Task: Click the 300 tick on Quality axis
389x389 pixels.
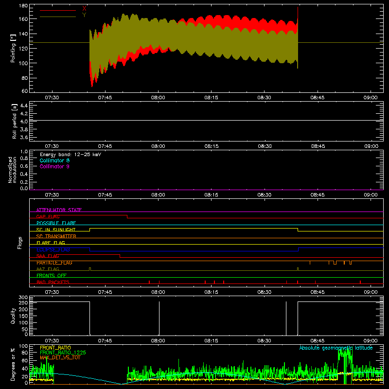Action: [23, 298]
